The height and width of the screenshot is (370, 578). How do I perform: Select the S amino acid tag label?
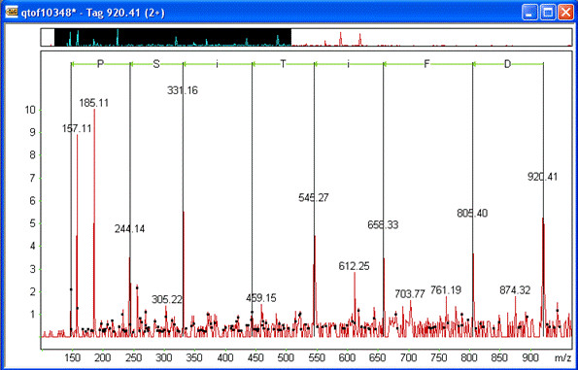click(156, 64)
